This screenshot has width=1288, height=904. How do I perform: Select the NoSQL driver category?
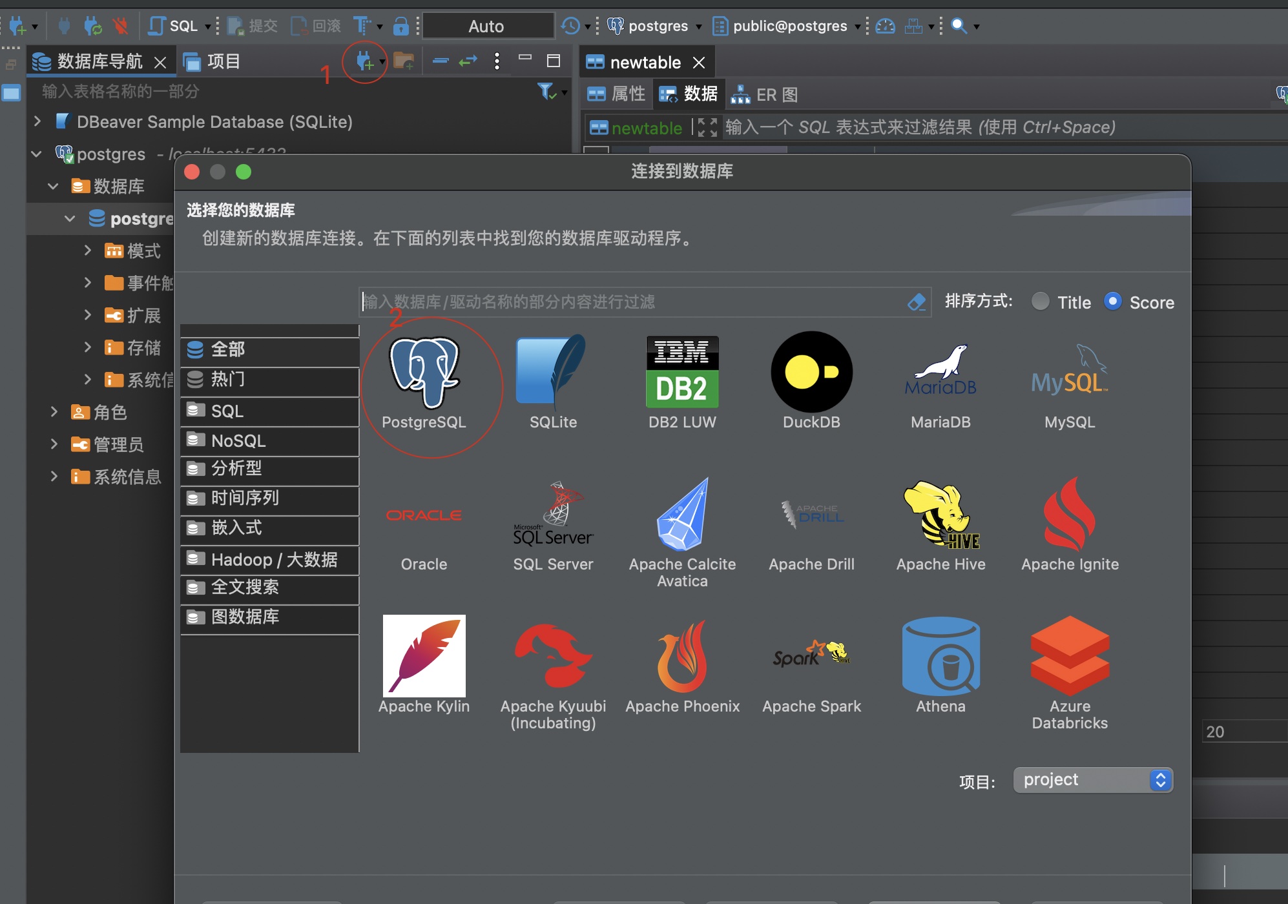(x=269, y=441)
